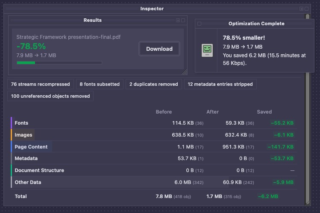Click the Results panel zoom box icon
320x213 pixels.
(x=178, y=20)
